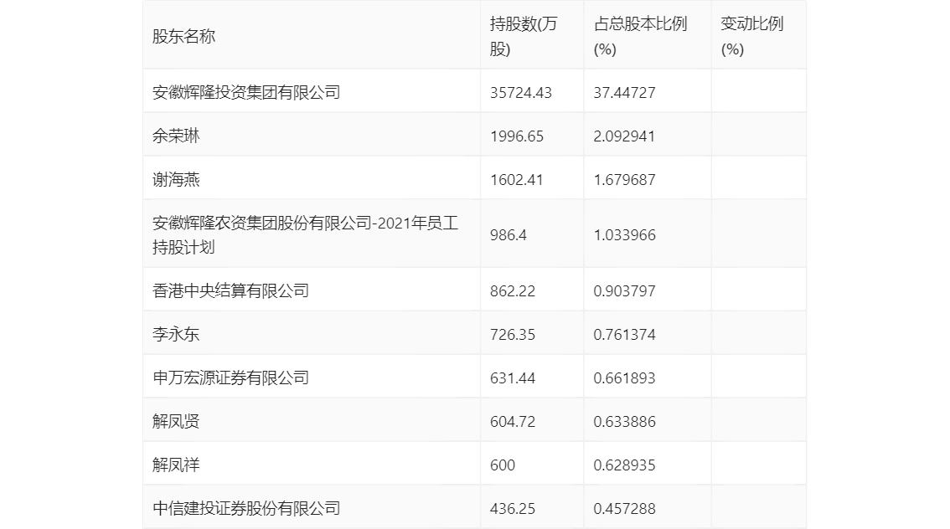The height and width of the screenshot is (529, 950).
Task: Click the 0.628935 percentage cell
Action: [624, 465]
